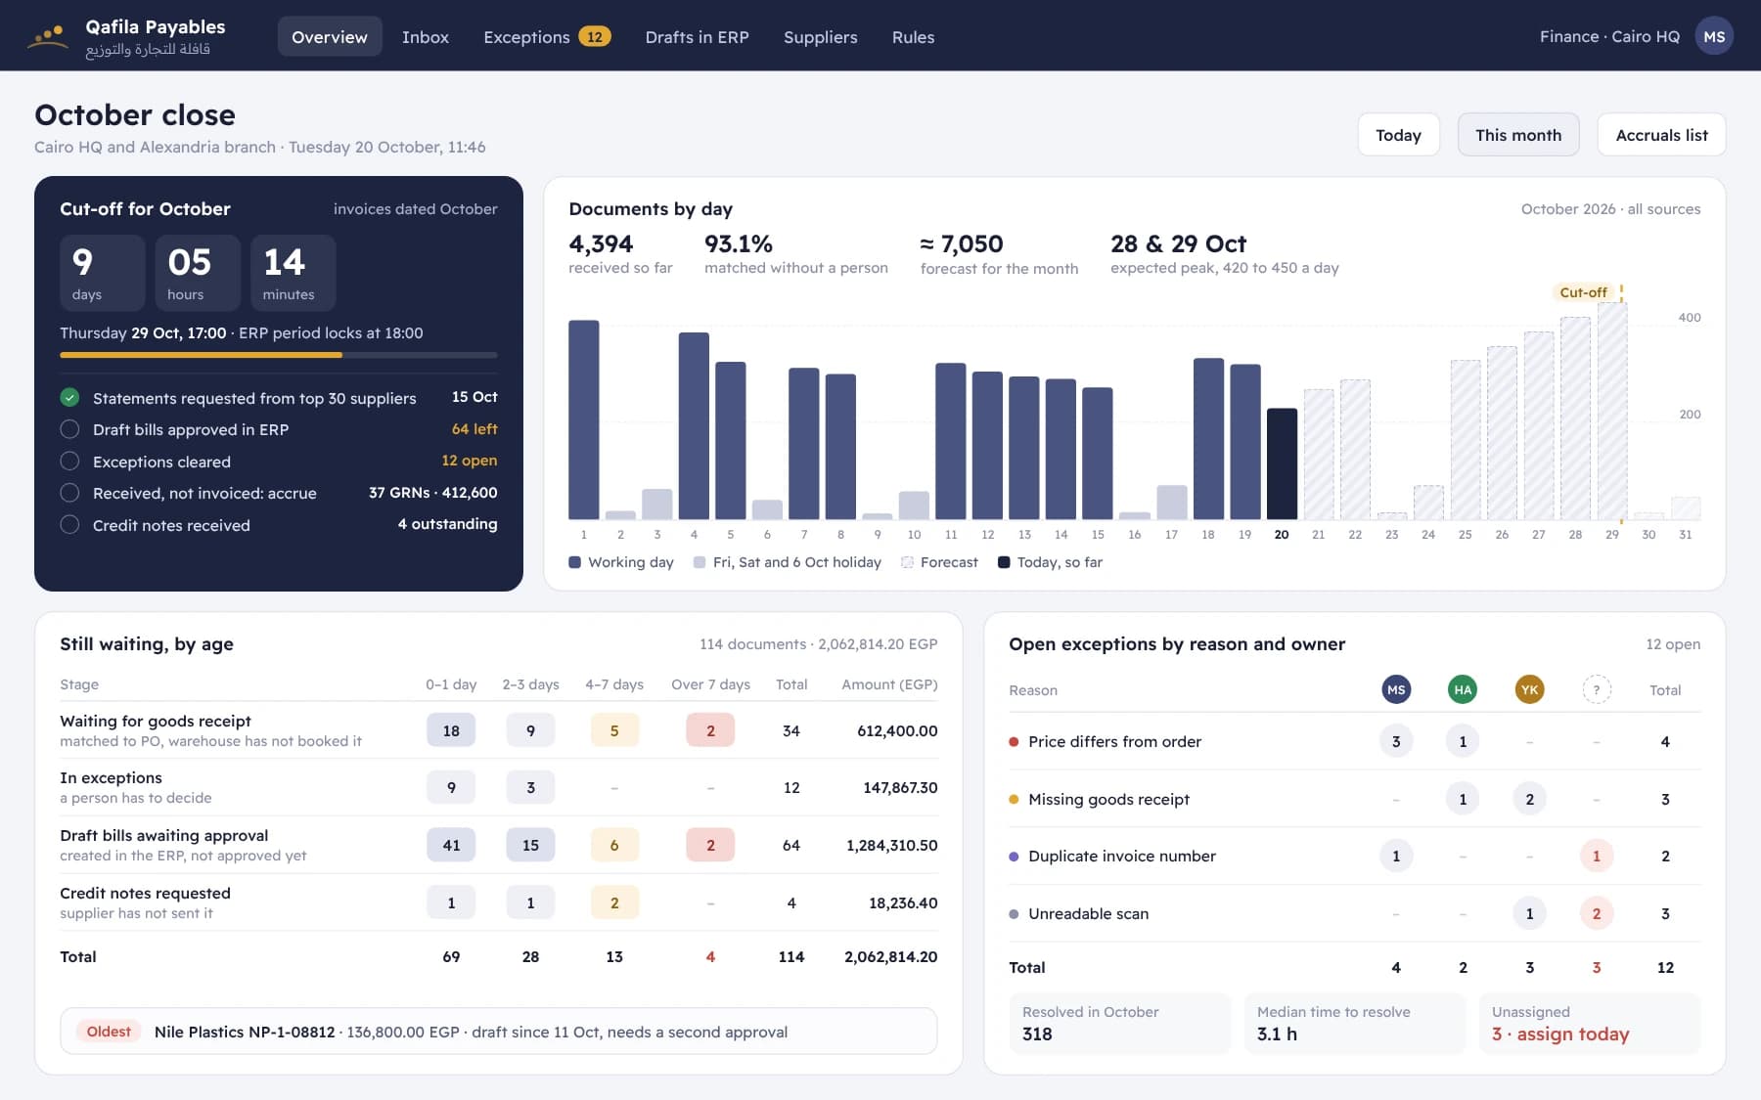Image resolution: width=1761 pixels, height=1100 pixels.
Task: Click the red 1 badge in Duplicate invoice number
Action: click(1597, 856)
